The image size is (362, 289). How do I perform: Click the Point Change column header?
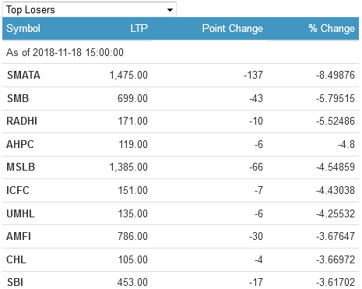coord(233,28)
